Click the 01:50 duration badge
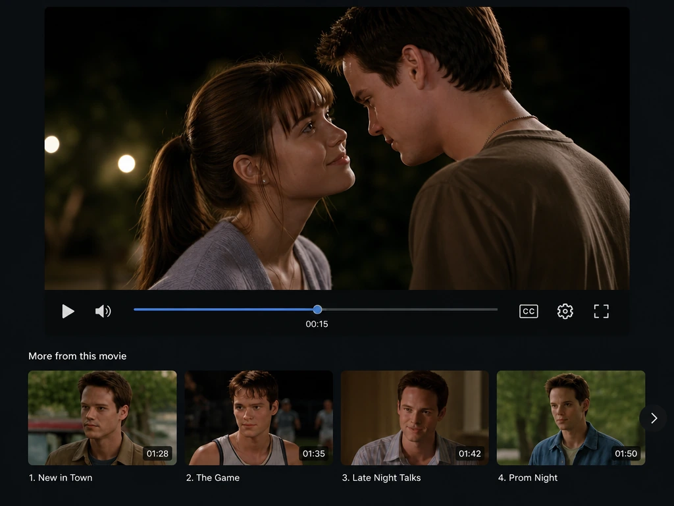Image resolution: width=674 pixels, height=506 pixels. (626, 453)
